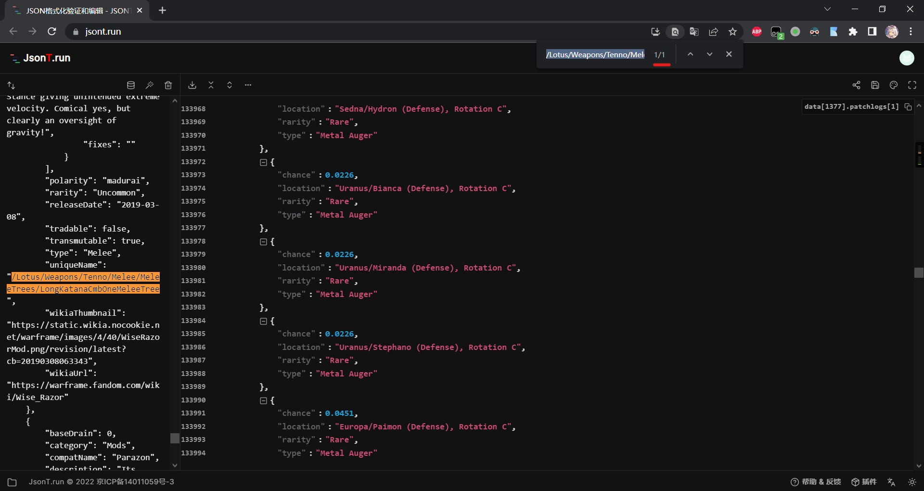Clear the editor with the trash icon
Viewport: 924px width, 491px height.
[168, 85]
